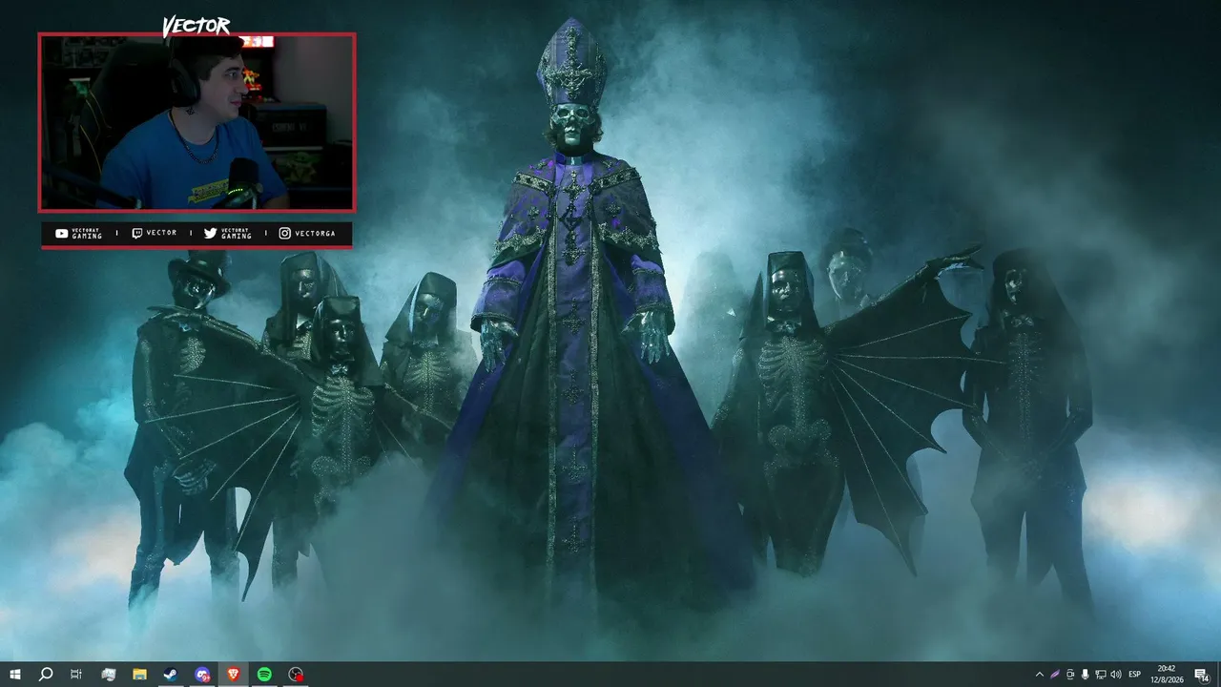Open Discord with the notification badge

click(202, 675)
